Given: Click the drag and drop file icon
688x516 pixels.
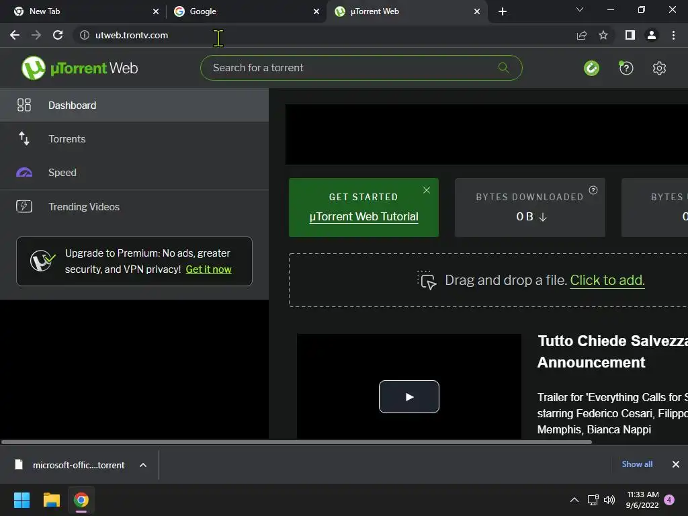Looking at the screenshot, I should coord(427,280).
